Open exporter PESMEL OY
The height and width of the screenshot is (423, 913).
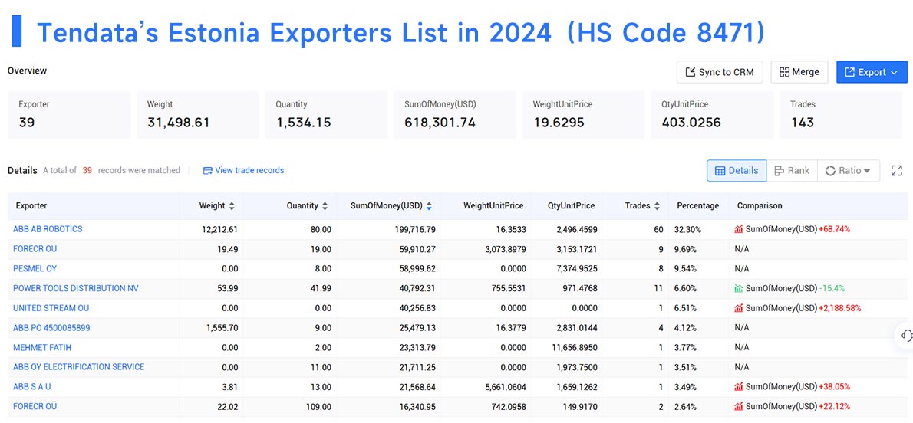coord(35,269)
